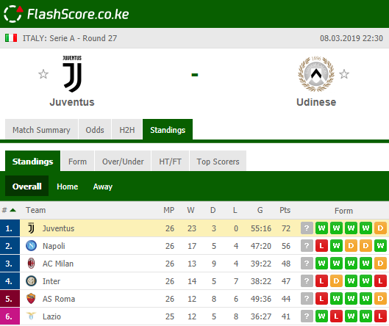Screen dimensions: 389x326
Task: Click the Napoli crest in the table
Action: [x=32, y=246]
